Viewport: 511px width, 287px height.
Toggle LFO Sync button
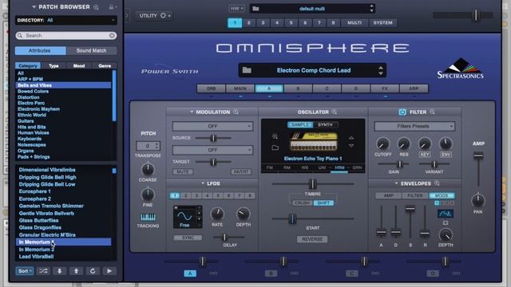188,238
